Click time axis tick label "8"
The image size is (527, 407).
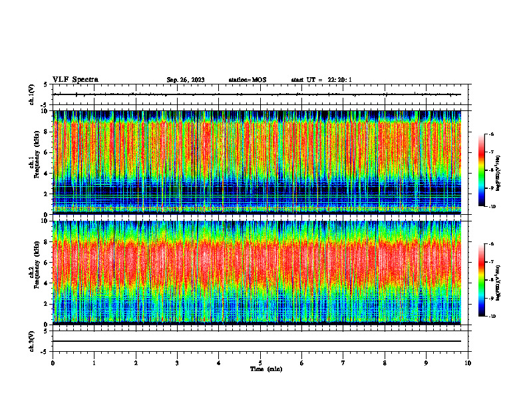click(385, 363)
